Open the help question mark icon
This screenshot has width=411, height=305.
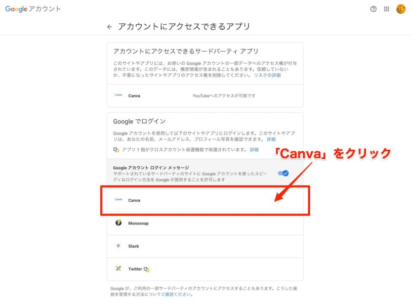coord(373,9)
